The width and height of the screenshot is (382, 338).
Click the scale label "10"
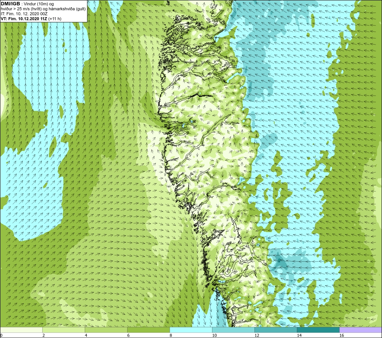tap(214, 336)
